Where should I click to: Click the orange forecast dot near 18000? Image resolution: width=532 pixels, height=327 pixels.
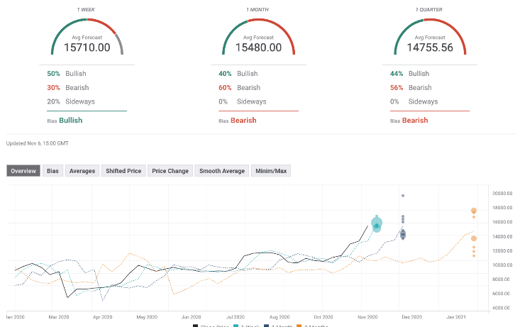point(474,211)
